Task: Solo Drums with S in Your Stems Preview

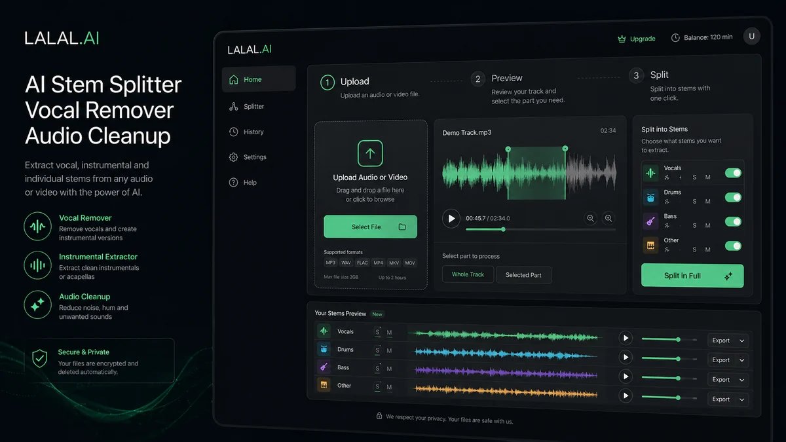Action: point(377,350)
